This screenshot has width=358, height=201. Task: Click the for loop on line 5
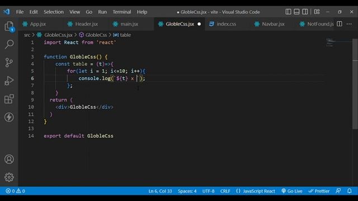(106, 71)
